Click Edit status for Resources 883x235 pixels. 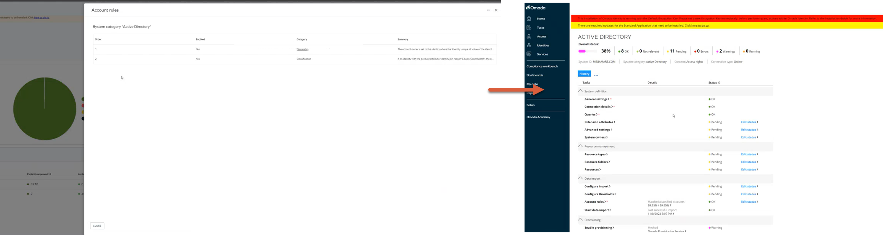tap(749, 170)
